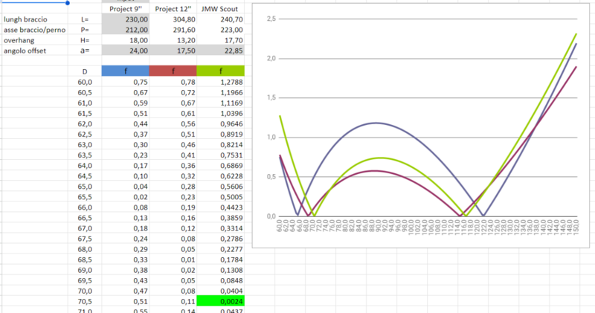Viewport: 595px width, 313px height.
Task: Select the JMW Scout column heading
Action: click(223, 8)
